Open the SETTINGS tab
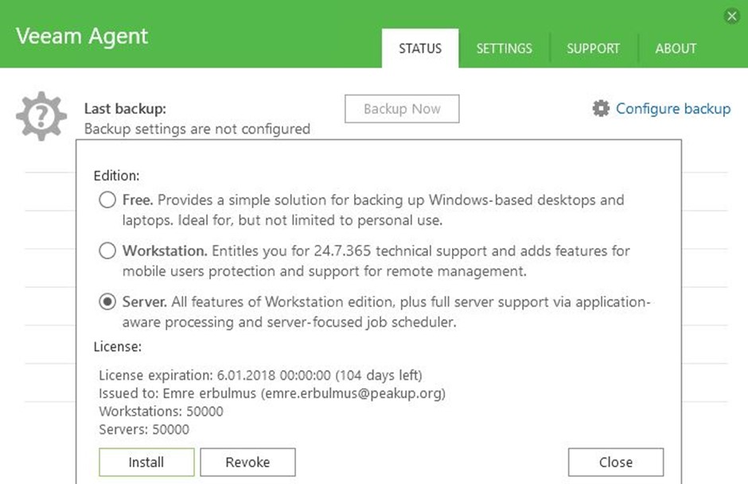Image resolution: width=748 pixels, height=484 pixels. 505,48
